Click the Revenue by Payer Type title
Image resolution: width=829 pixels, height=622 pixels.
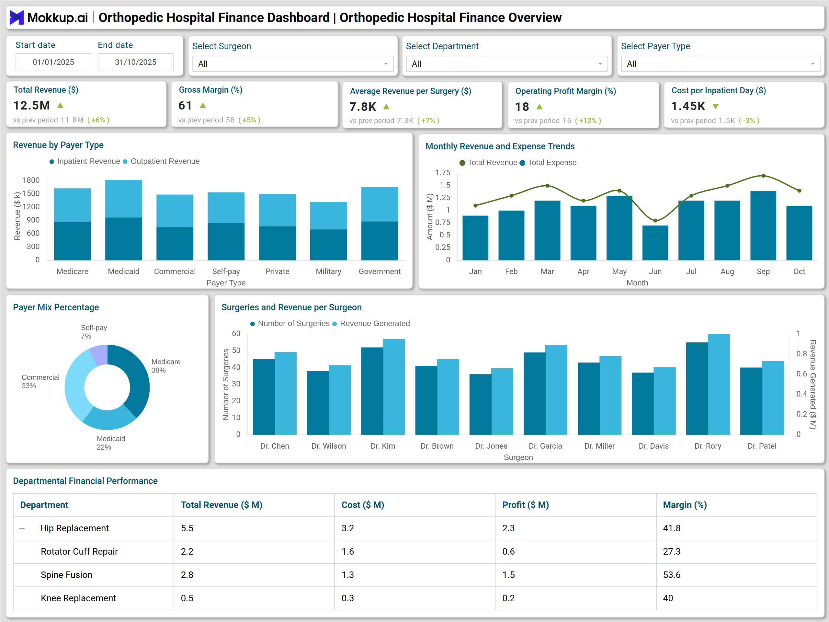point(58,145)
